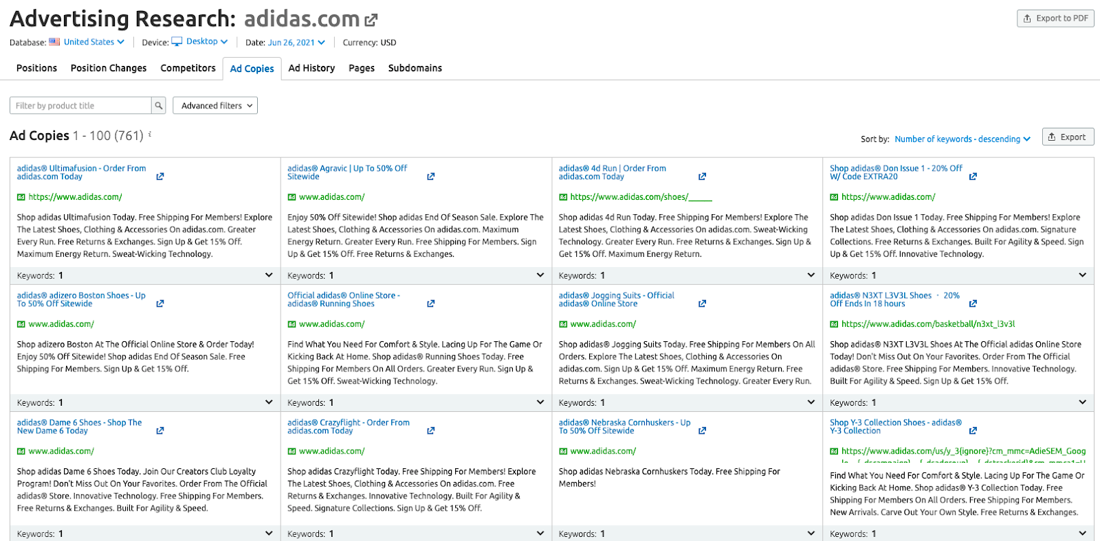Expand Keywords row of Jogging Suits ad
Screen dimensions: 1100x541
811,402
